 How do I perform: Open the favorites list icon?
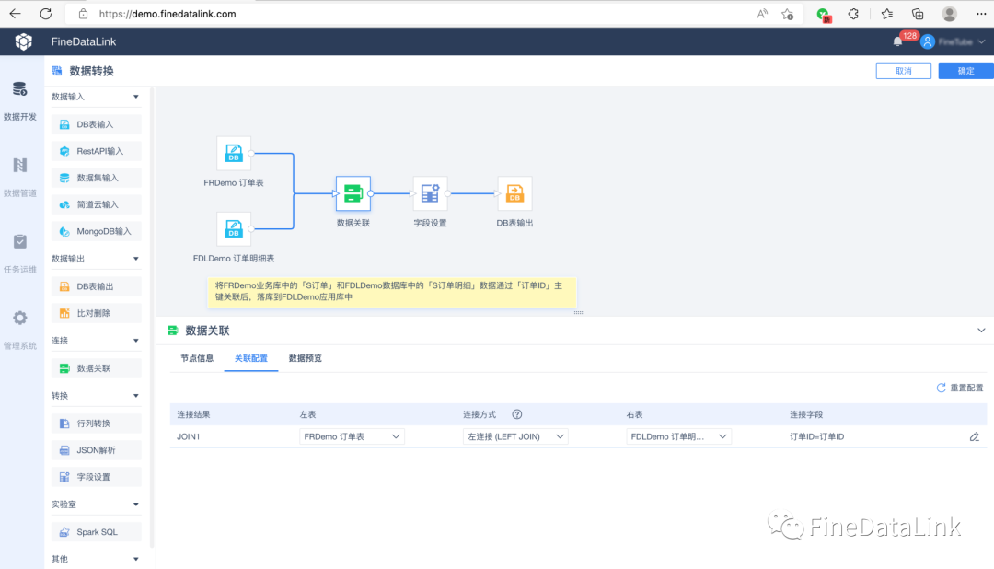[x=887, y=14]
